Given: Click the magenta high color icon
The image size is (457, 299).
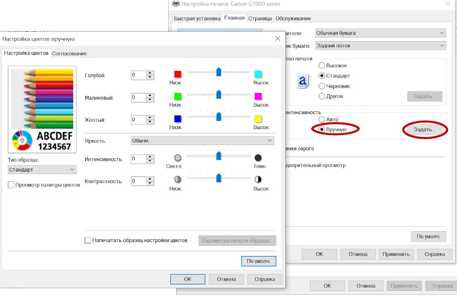Looking at the screenshot, I should pyautogui.click(x=258, y=96).
